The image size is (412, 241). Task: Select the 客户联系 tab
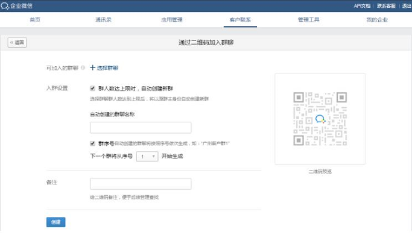point(240,20)
